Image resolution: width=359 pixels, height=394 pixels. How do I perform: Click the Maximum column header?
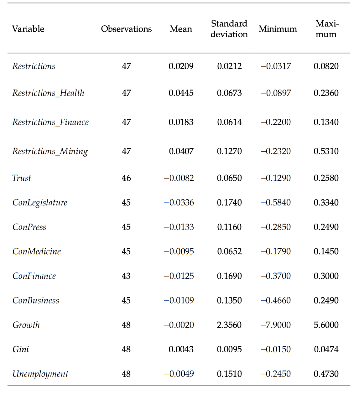pyautogui.click(x=326, y=29)
